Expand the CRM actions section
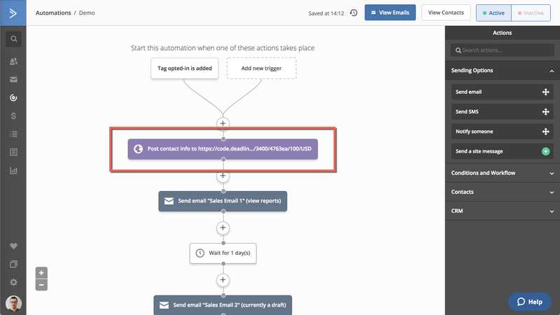560x315 pixels. (502, 211)
